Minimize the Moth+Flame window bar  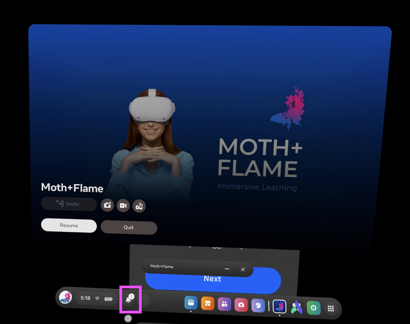pos(227,269)
